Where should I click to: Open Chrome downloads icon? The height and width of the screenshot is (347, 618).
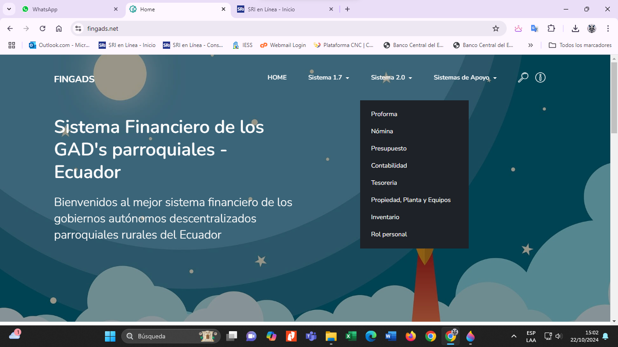click(575, 28)
